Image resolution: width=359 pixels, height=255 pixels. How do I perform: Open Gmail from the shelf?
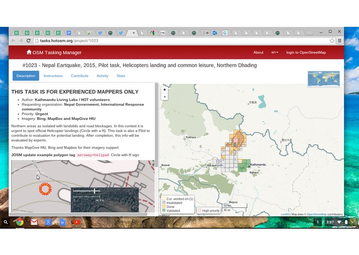[x=34, y=222]
